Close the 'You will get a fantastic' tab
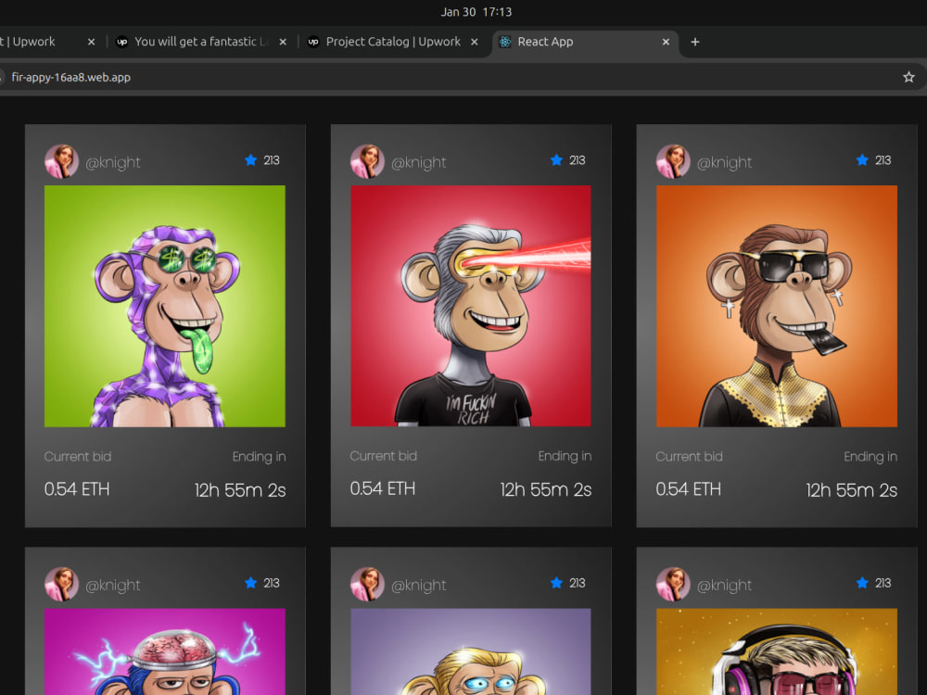927x695 pixels. point(283,42)
